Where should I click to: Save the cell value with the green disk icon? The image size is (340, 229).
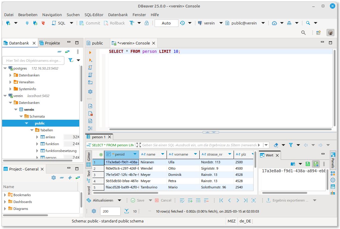pos(308,164)
